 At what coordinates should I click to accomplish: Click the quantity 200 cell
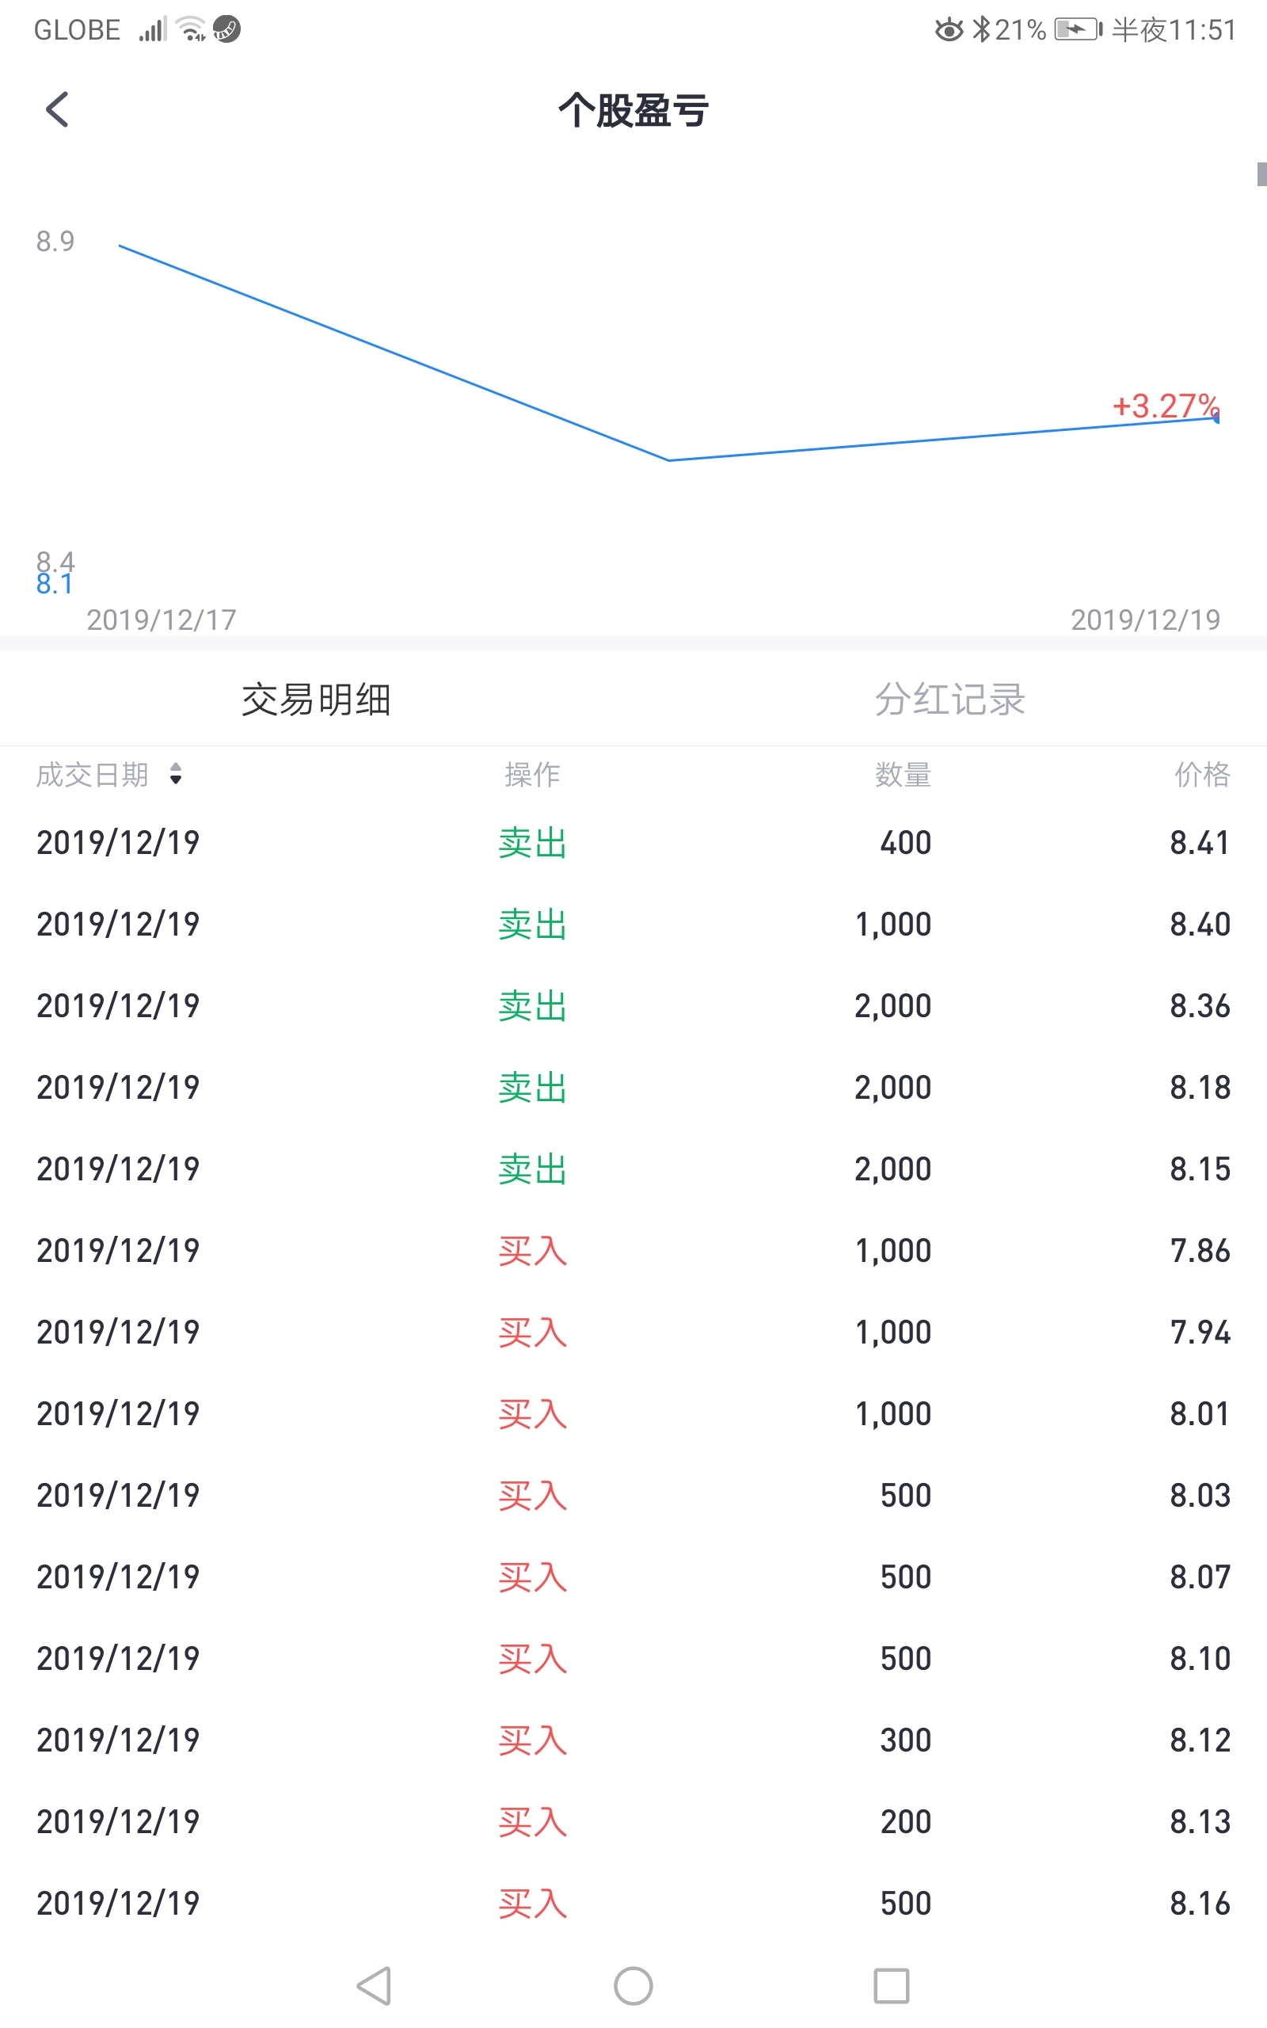(x=905, y=1821)
